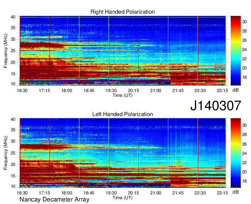Click the 22:30 tick of Left Handed plot
Viewport: 251px width, 204px height.
pos(200,193)
